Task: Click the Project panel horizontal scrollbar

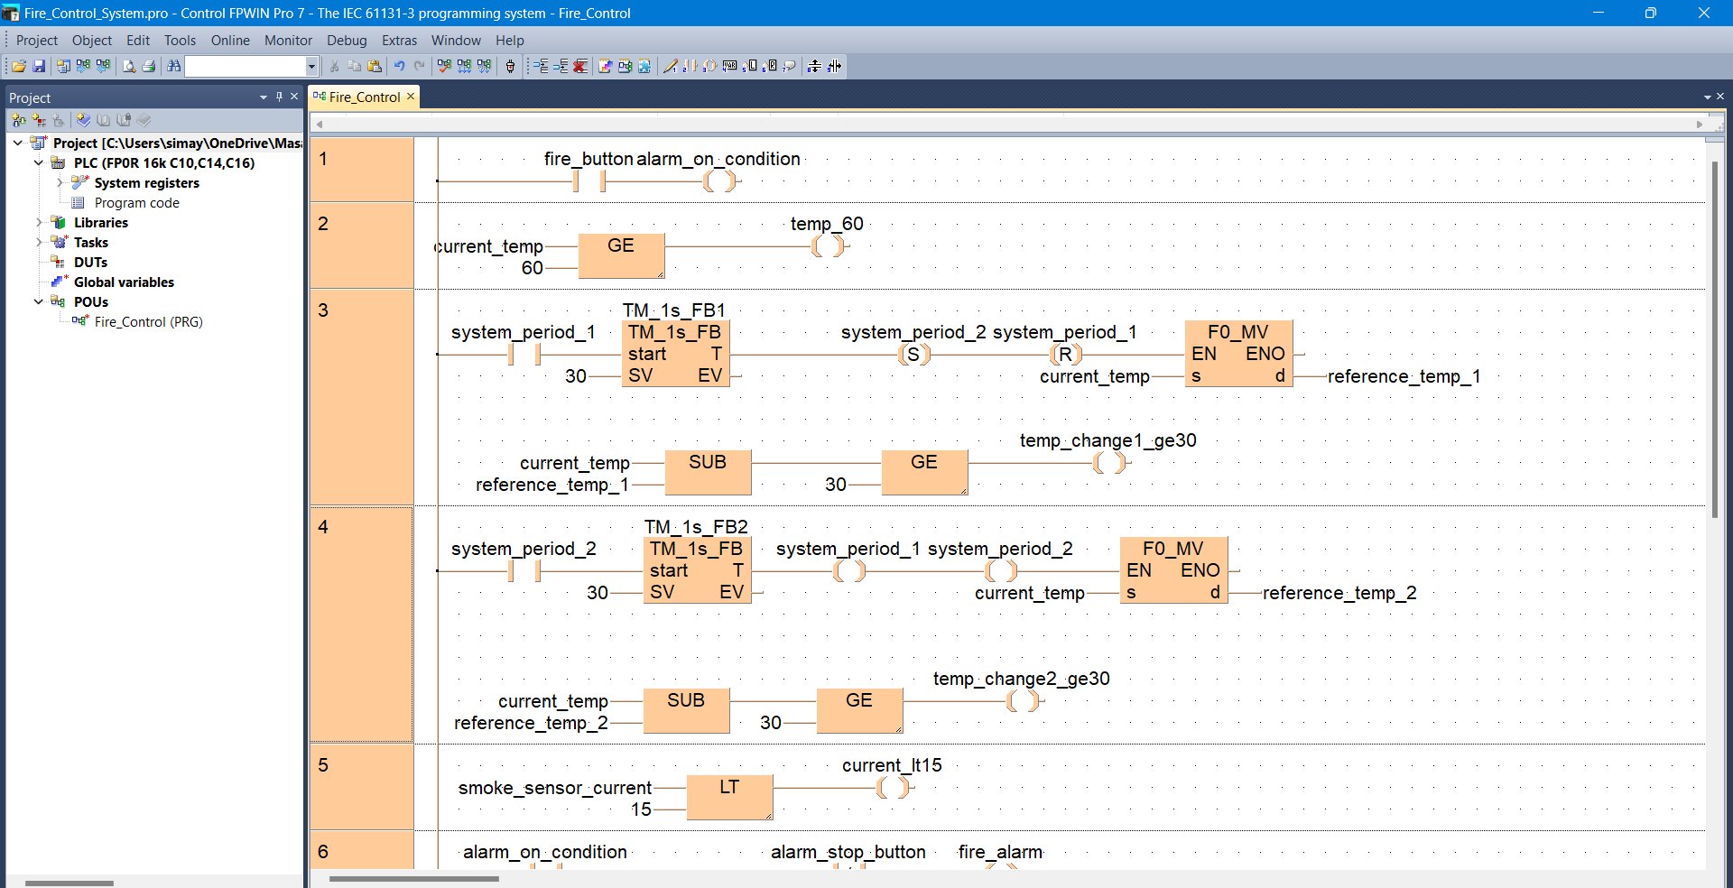Action: coord(70,882)
